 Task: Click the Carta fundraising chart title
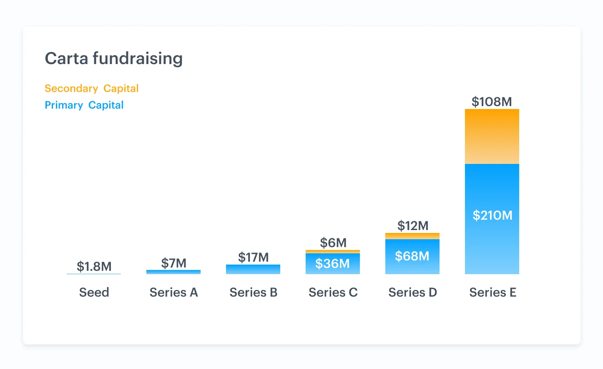point(113,59)
